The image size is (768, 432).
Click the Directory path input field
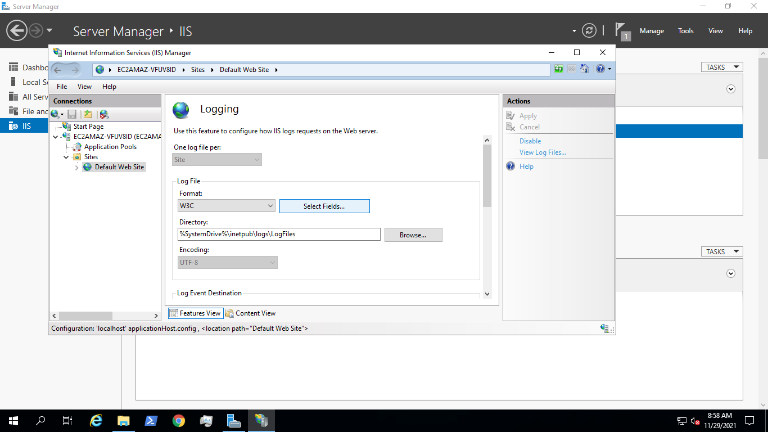coord(279,234)
